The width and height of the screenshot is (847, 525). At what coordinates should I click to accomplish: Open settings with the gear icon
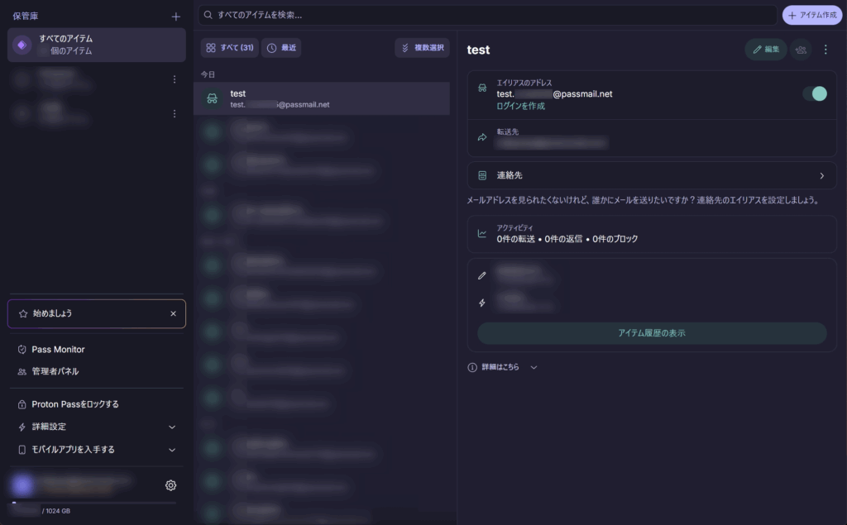170,485
